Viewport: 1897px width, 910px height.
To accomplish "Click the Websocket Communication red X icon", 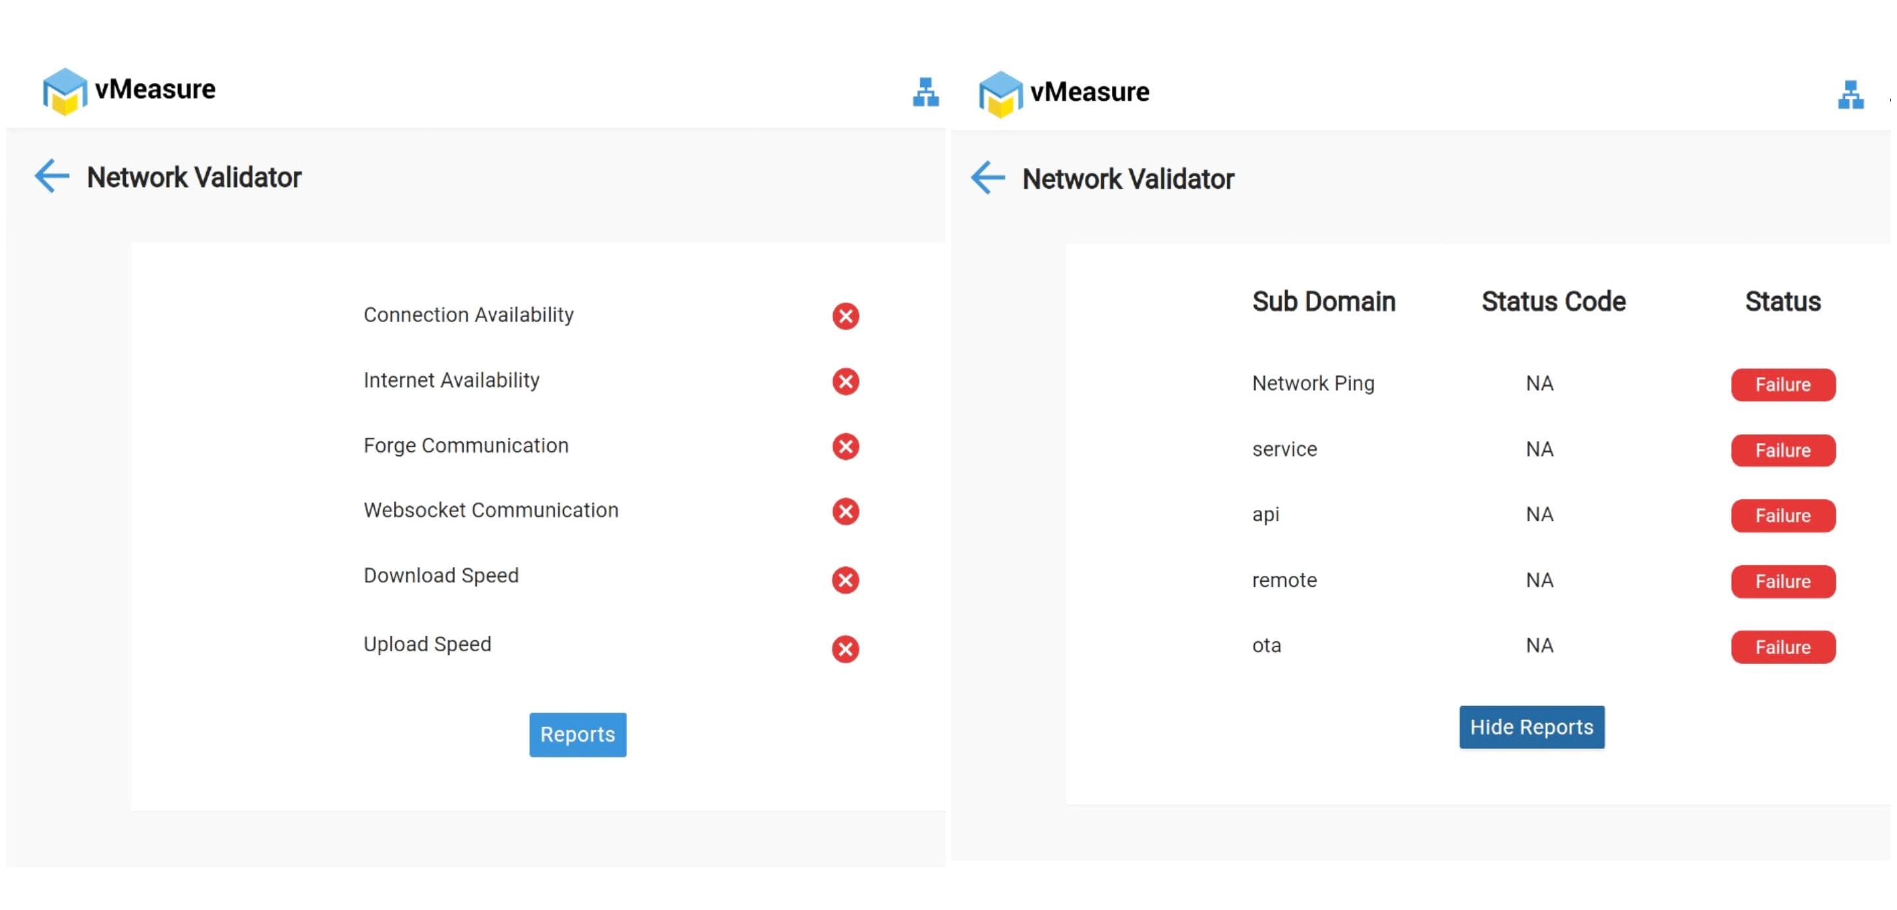I will (x=845, y=511).
